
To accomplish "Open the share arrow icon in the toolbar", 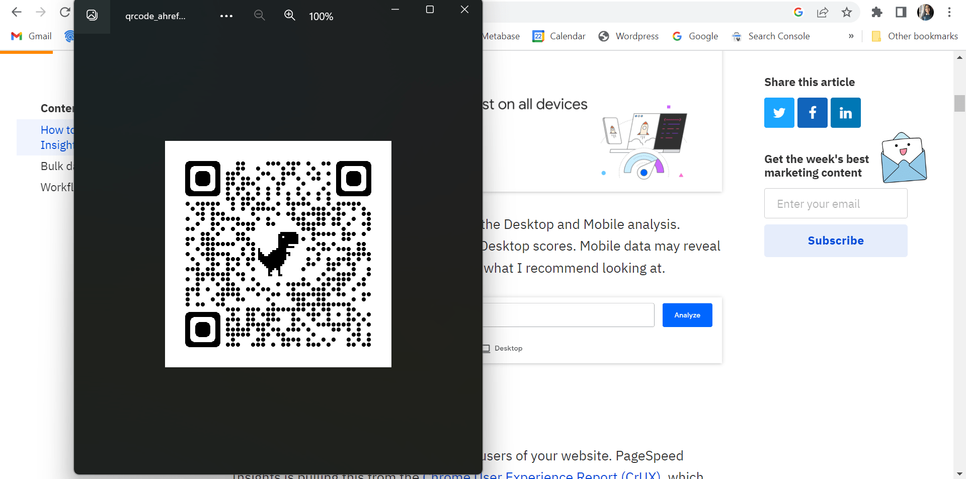I will (823, 12).
